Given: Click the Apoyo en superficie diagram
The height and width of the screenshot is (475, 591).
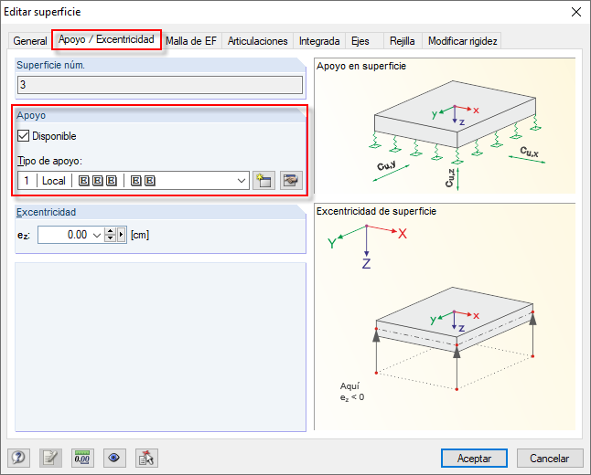Looking at the screenshot, I should click(445, 125).
